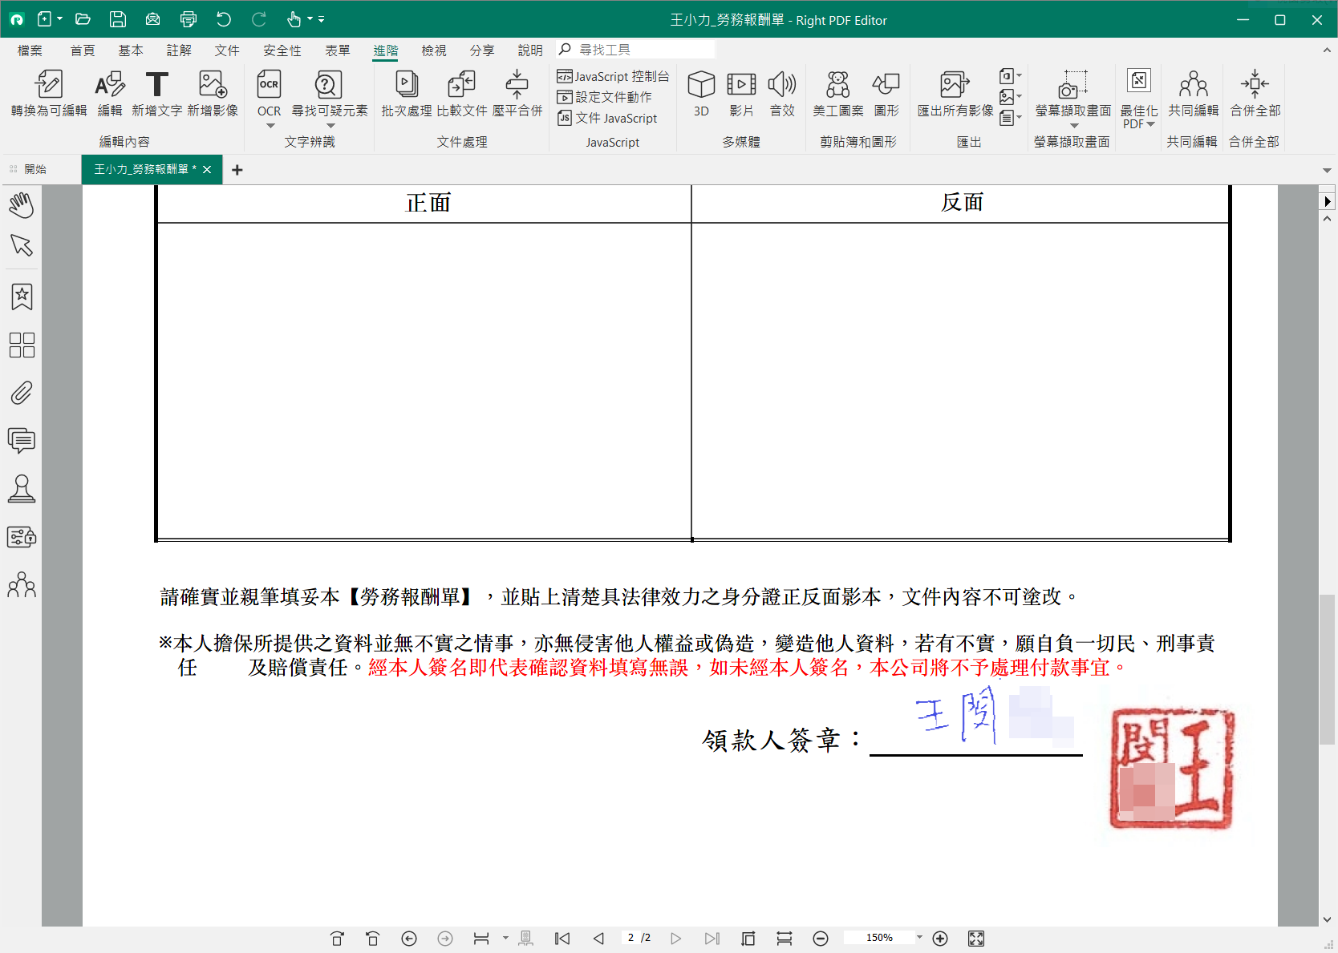Open the Security (安全性) ribbon tab
The width and height of the screenshot is (1338, 953).
282,50
